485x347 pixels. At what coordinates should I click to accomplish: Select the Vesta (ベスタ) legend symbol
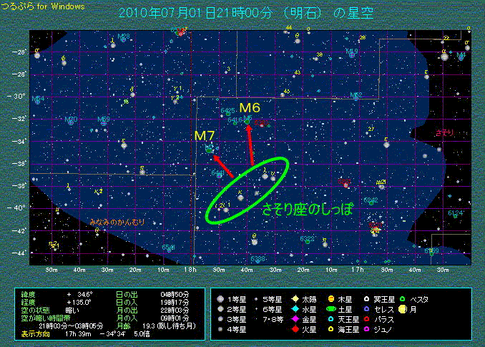point(403,299)
